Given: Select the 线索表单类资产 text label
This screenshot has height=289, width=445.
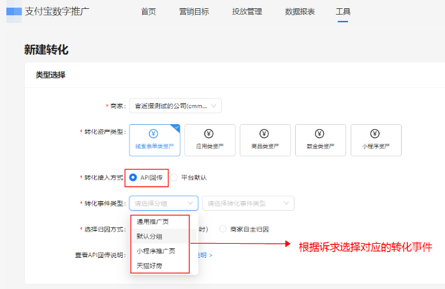Looking at the screenshot, I should pyautogui.click(x=155, y=146).
